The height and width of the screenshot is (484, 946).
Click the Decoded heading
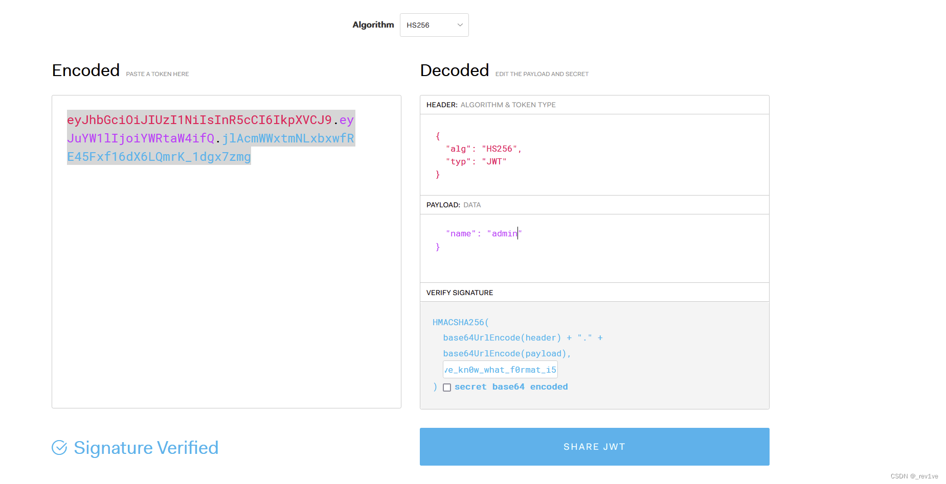(455, 70)
